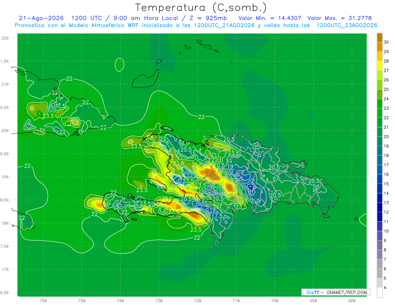The image size is (395, 305).
Task: Click the '74W' longitude axis label
Action: 120,300
